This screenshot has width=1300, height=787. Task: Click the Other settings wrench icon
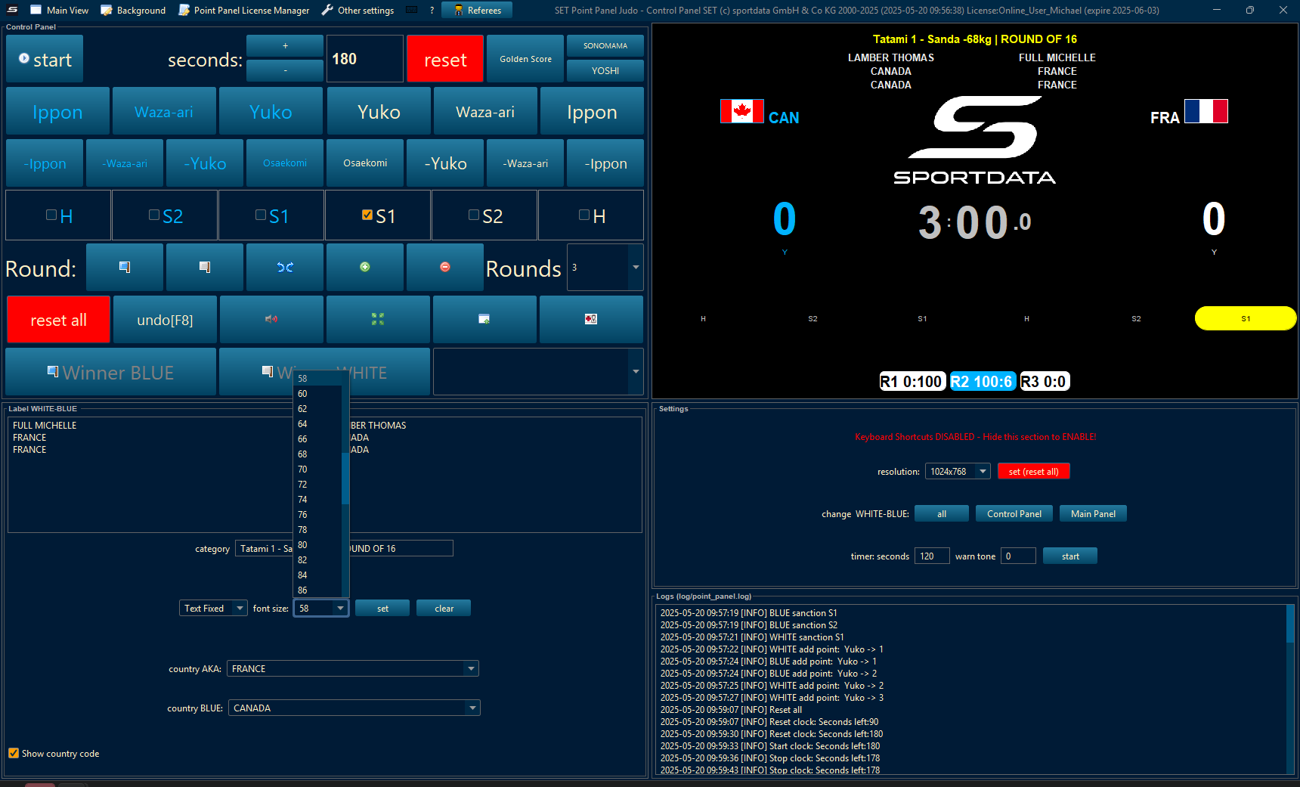point(327,10)
